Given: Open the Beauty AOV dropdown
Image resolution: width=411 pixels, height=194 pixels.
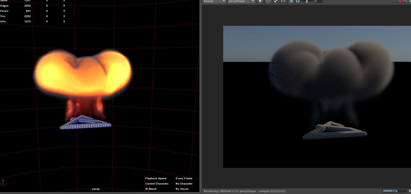Looking at the screenshot, I should pyautogui.click(x=214, y=1).
